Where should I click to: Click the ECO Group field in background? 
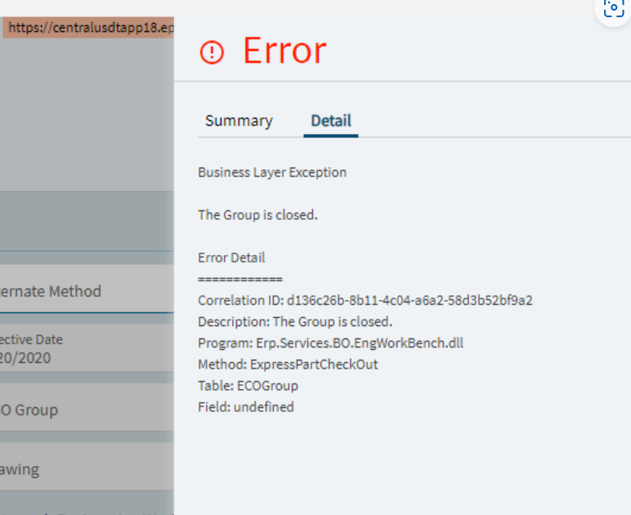coord(87,407)
